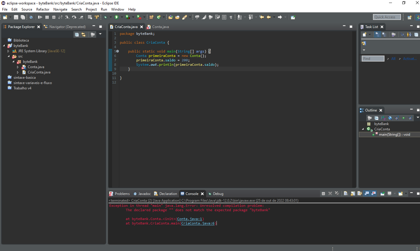The image size is (420, 251).
Task: Select main(String[]) in Outline
Action: point(394,134)
